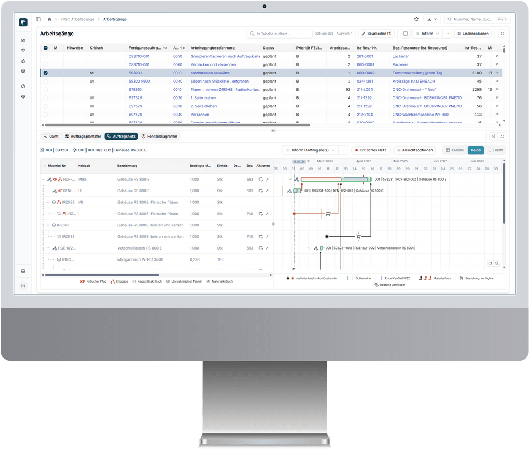Screen dimensions: 529x450
Task: Collapse the IRZ682 tree node
Action: point(48,202)
